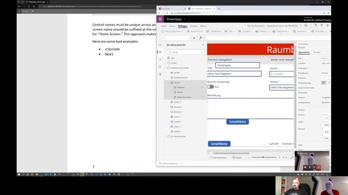348x195 pixels.
Task: Select the Einfügen ribbon tab
Action: [183, 26]
